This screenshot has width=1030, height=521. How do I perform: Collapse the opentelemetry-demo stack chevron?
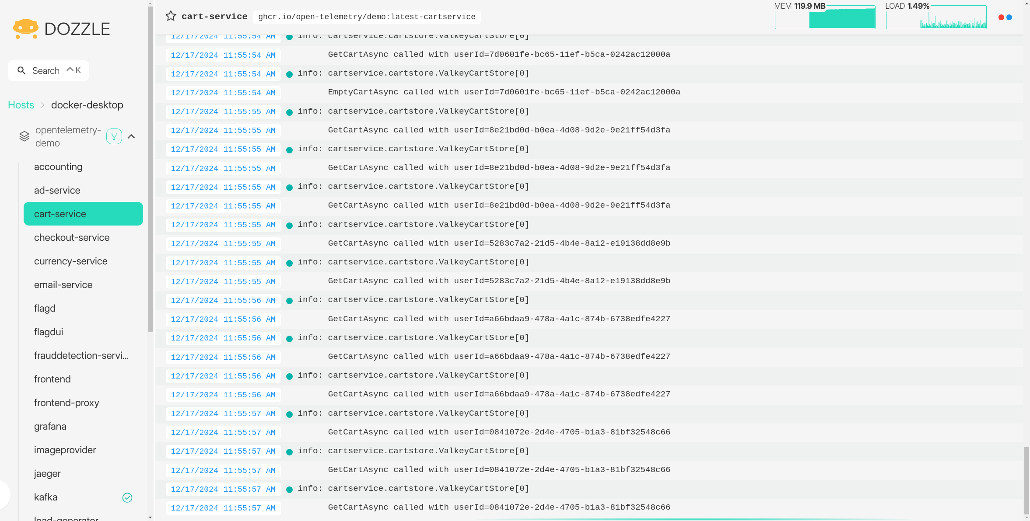point(131,136)
